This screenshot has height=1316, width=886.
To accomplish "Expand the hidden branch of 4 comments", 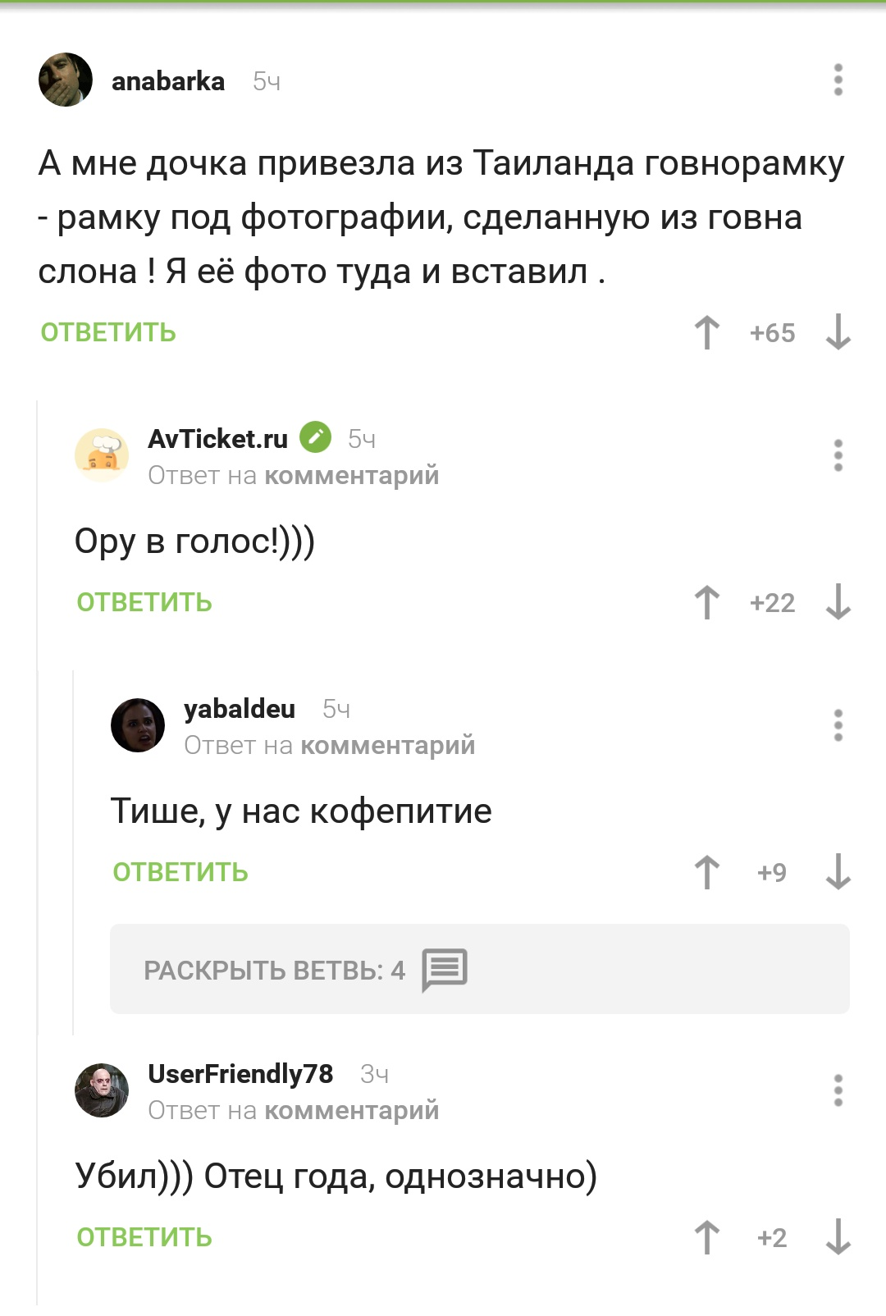I will (x=479, y=969).
